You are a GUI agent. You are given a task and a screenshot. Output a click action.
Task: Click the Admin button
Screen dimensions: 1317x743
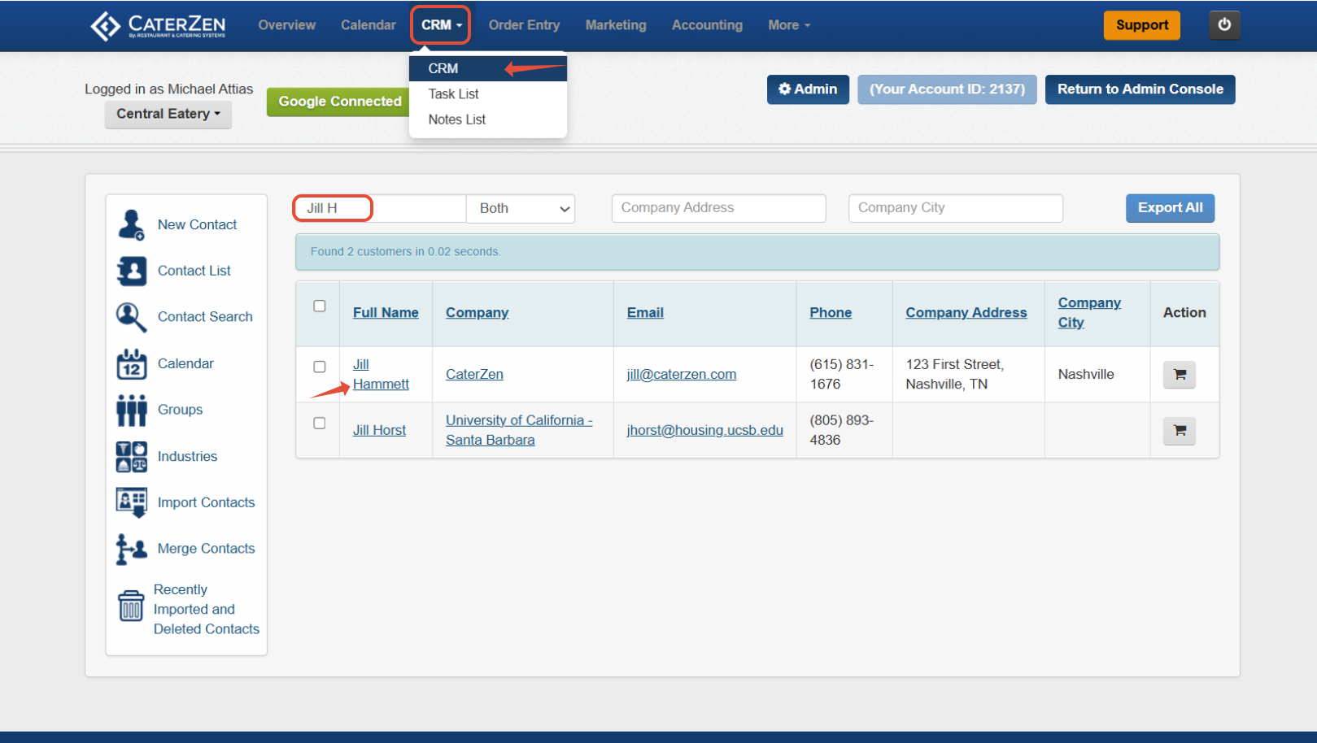coord(808,89)
